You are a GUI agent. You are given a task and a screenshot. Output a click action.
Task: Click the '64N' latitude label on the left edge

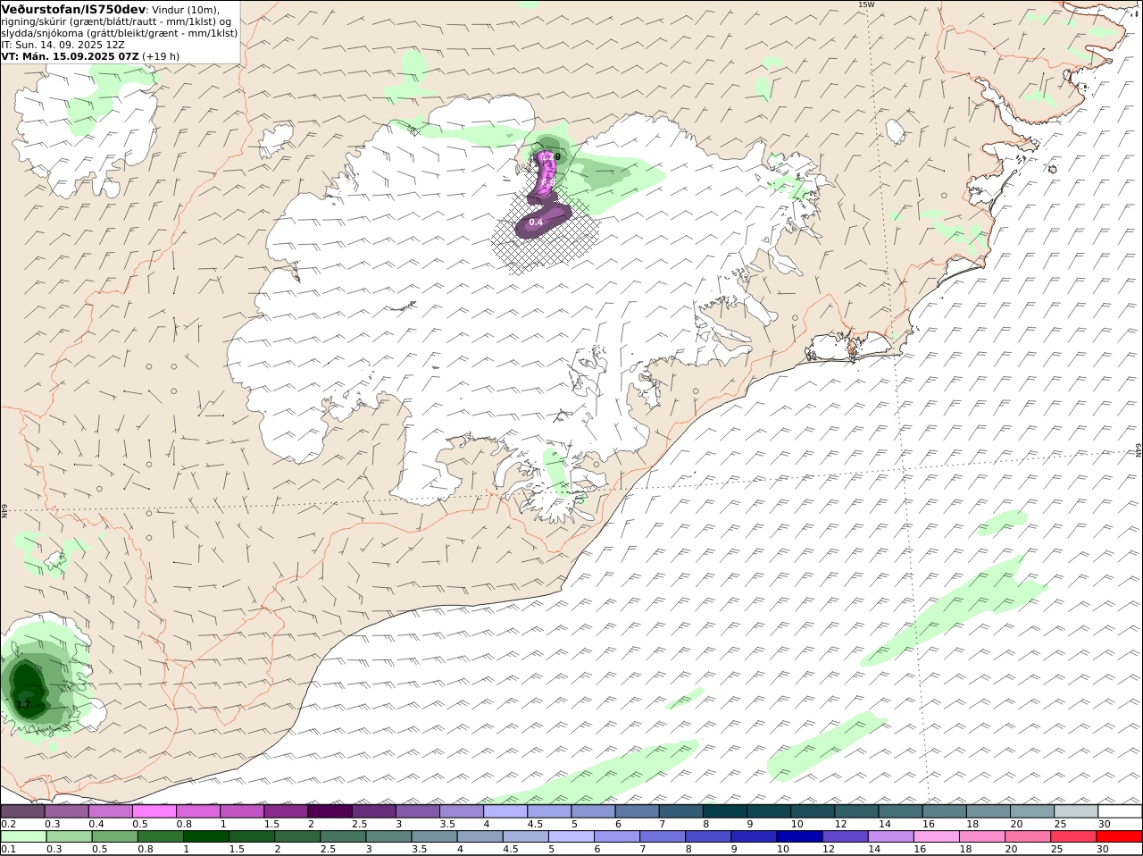4,510
